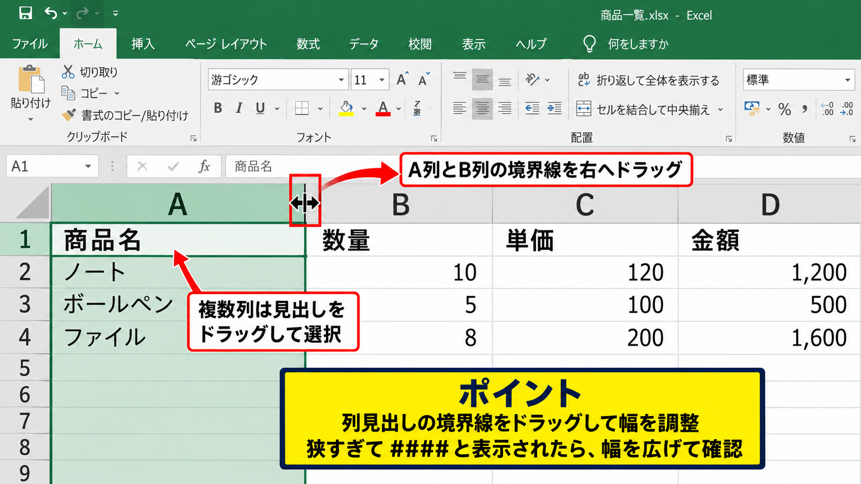Toggle center horizontal alignment
Screen dimensions: 861x484
[x=482, y=108]
